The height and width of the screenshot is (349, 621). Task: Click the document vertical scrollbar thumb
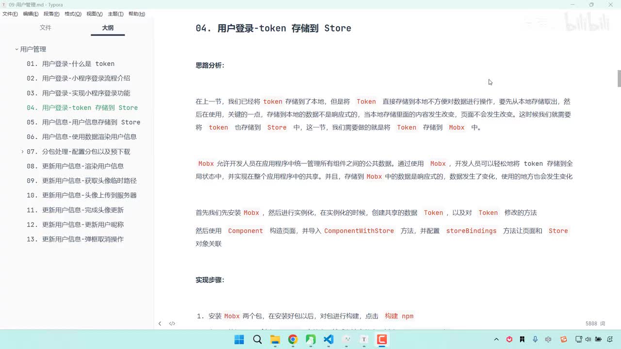(x=619, y=79)
